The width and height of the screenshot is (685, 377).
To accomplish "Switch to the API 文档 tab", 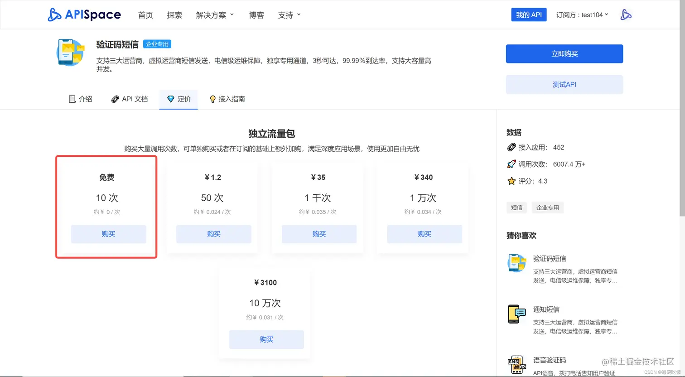I will click(x=130, y=99).
